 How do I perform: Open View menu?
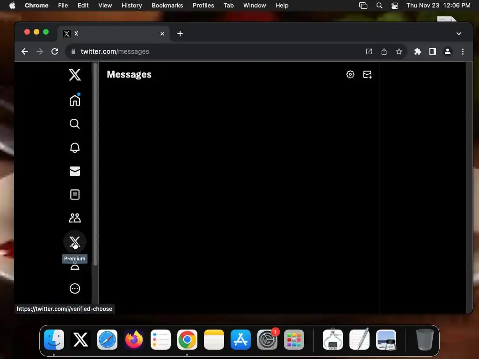point(105,5)
